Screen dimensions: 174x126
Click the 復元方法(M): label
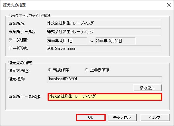click(x=19, y=70)
